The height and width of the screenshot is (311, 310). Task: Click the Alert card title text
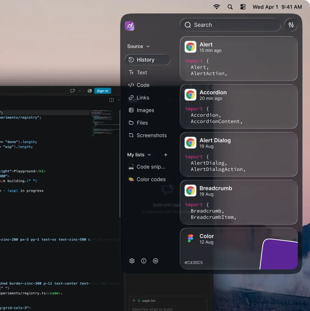(206, 45)
